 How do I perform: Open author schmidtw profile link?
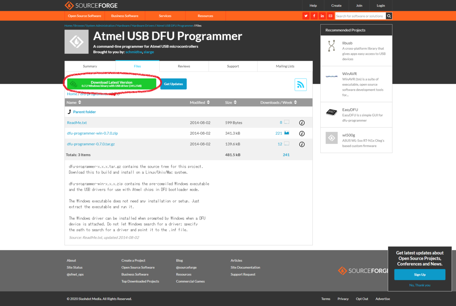[x=134, y=52]
